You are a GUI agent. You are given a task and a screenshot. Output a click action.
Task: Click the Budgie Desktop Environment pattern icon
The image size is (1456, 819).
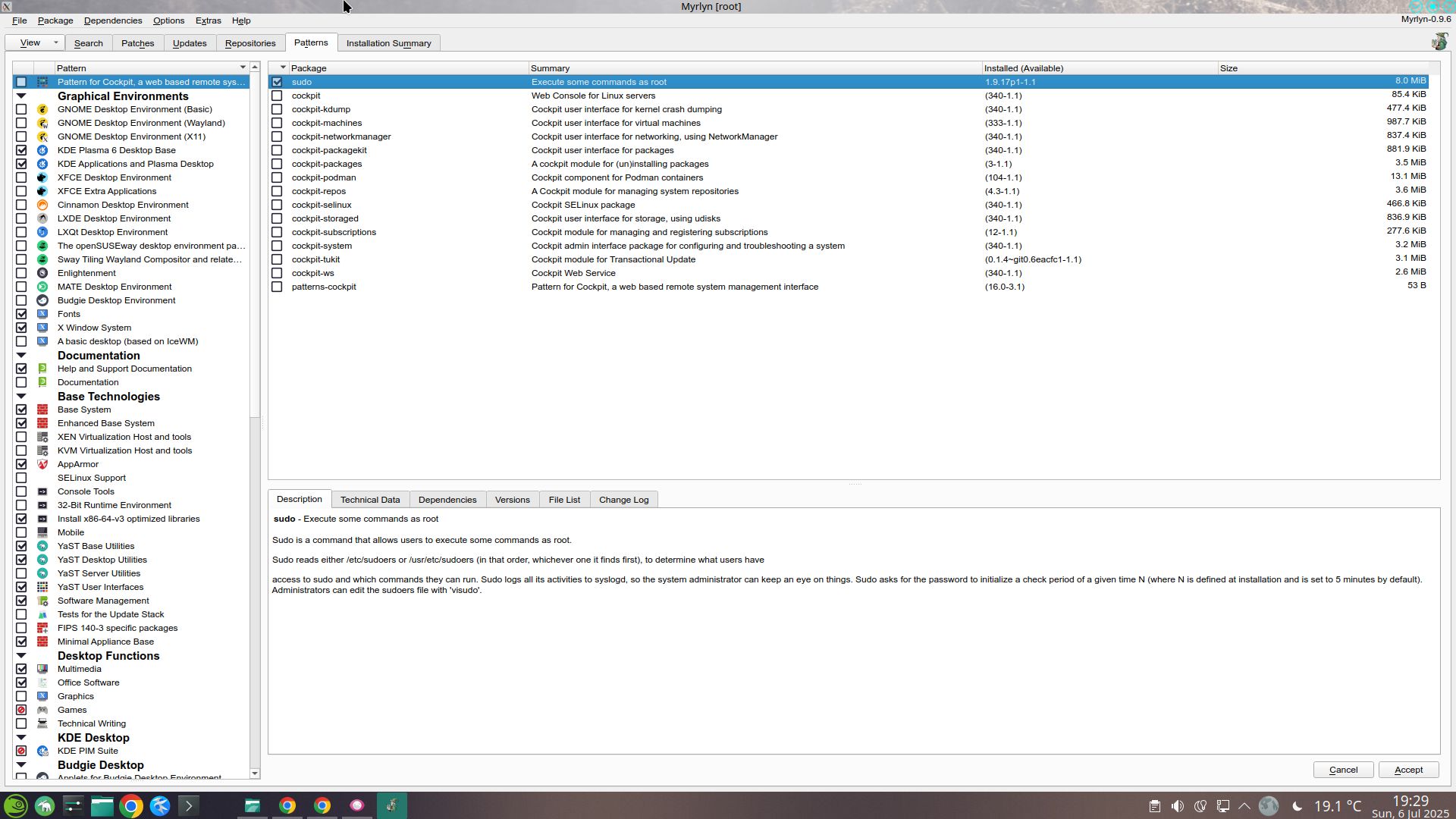pos(42,300)
